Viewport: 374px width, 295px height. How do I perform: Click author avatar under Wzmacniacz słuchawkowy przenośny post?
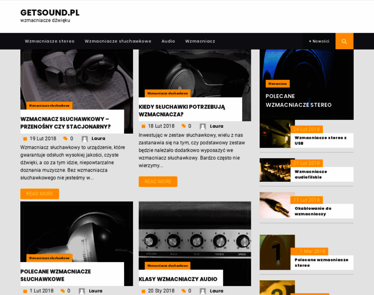click(x=85, y=139)
